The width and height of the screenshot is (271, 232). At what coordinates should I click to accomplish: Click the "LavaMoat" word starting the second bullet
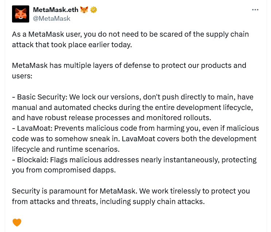[32, 129]
